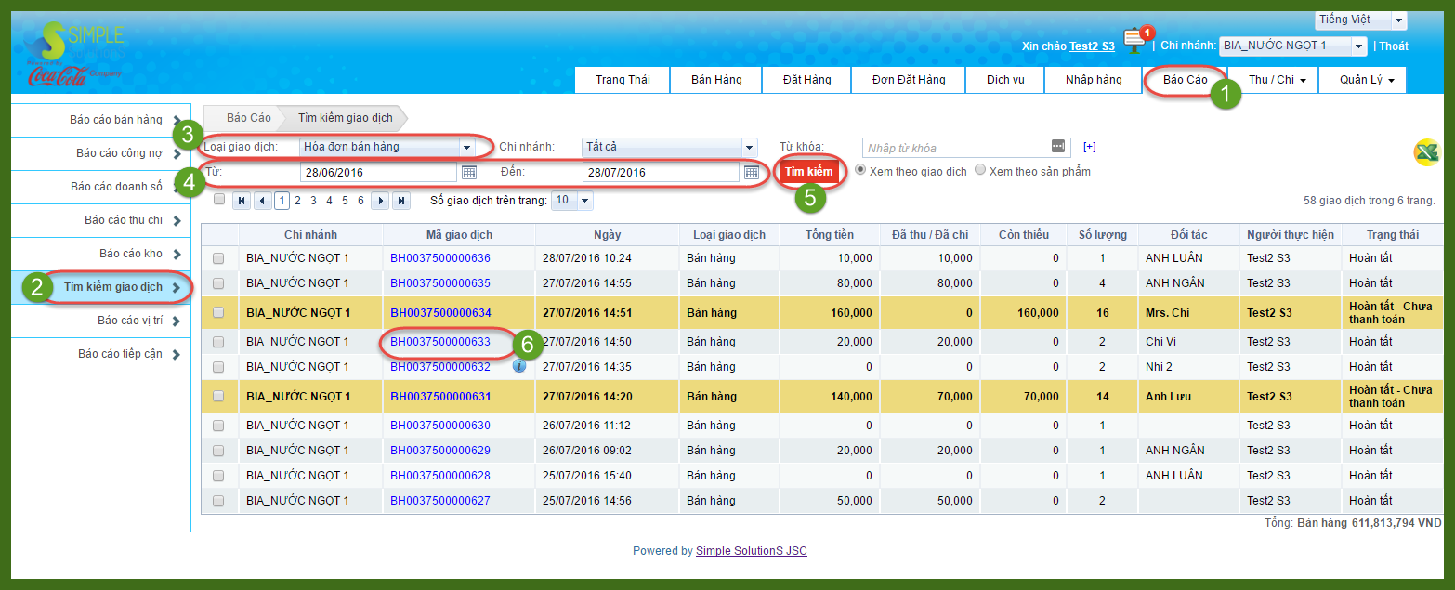Click the info icon beside BH0037500000632

pos(519,366)
